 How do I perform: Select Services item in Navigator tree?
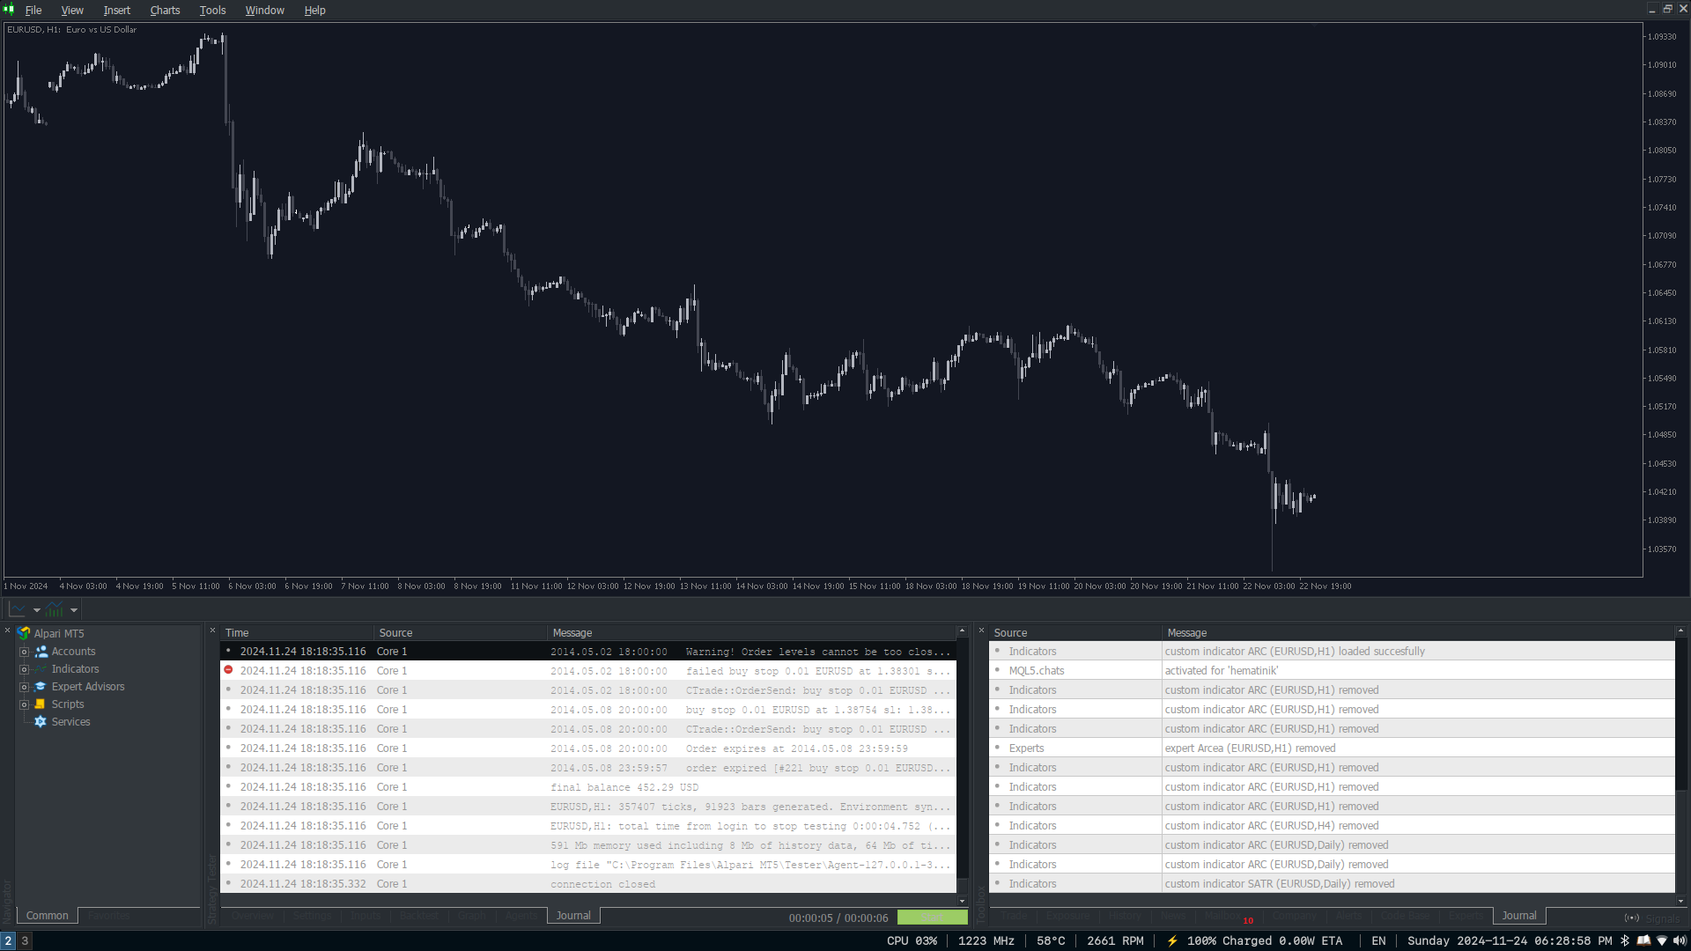[70, 722]
